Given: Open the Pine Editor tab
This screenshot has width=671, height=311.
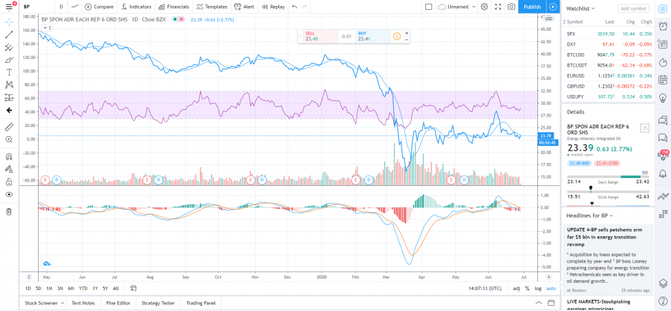Looking at the screenshot, I should [x=118, y=303].
